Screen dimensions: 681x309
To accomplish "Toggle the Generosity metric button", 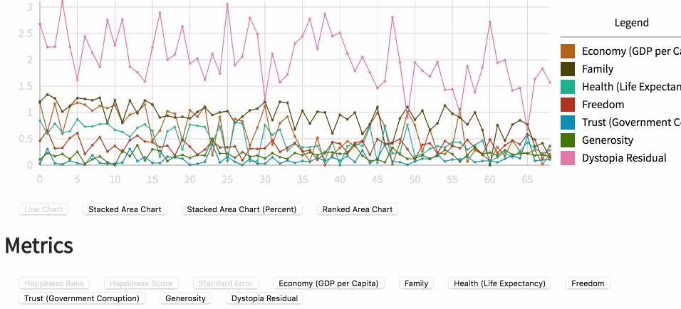I will pyautogui.click(x=185, y=298).
